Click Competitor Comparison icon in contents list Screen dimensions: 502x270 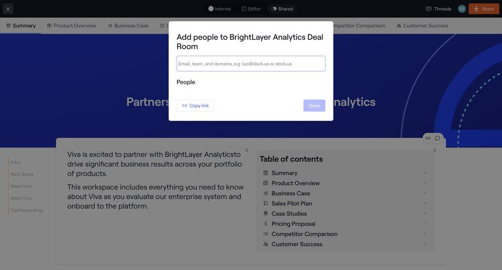(x=266, y=234)
